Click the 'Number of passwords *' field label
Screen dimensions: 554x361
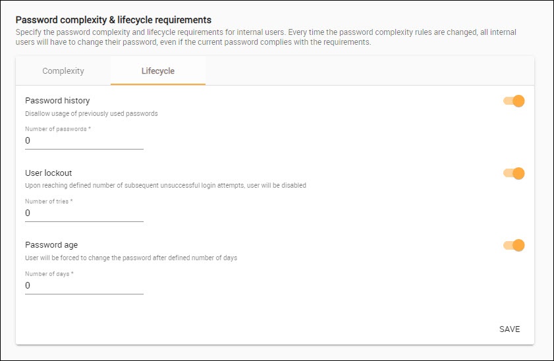[x=58, y=129]
